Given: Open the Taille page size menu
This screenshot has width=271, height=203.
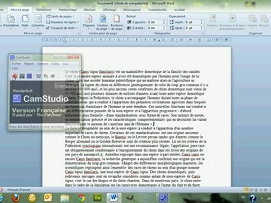Looking at the screenshot, I should (x=25, y=21).
